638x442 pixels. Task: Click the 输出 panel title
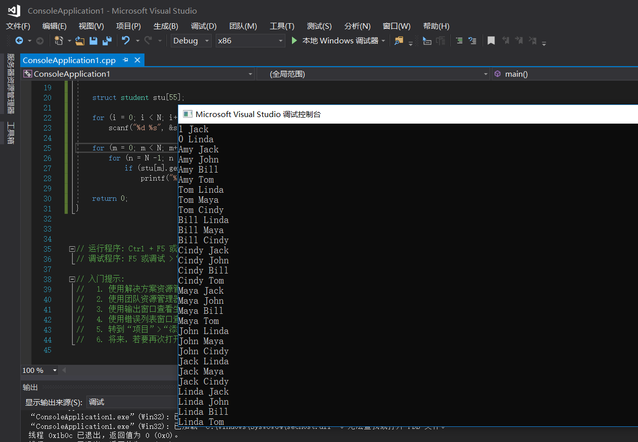tap(30, 388)
